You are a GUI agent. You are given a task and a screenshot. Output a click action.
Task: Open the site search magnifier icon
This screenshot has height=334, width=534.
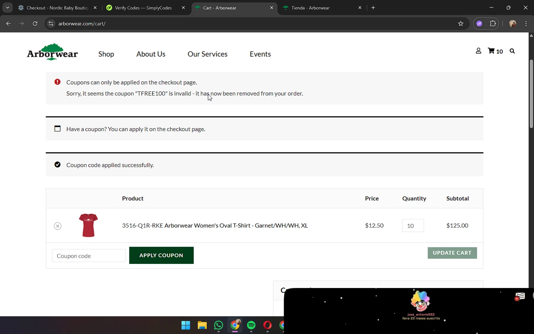[512, 51]
